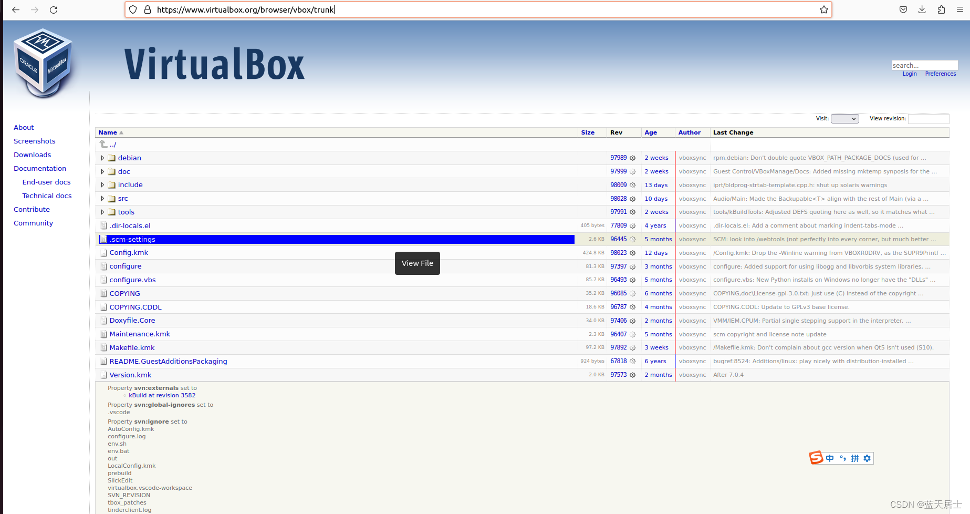The height and width of the screenshot is (514, 970).
Task: Click the View revision input field
Action: coord(929,119)
